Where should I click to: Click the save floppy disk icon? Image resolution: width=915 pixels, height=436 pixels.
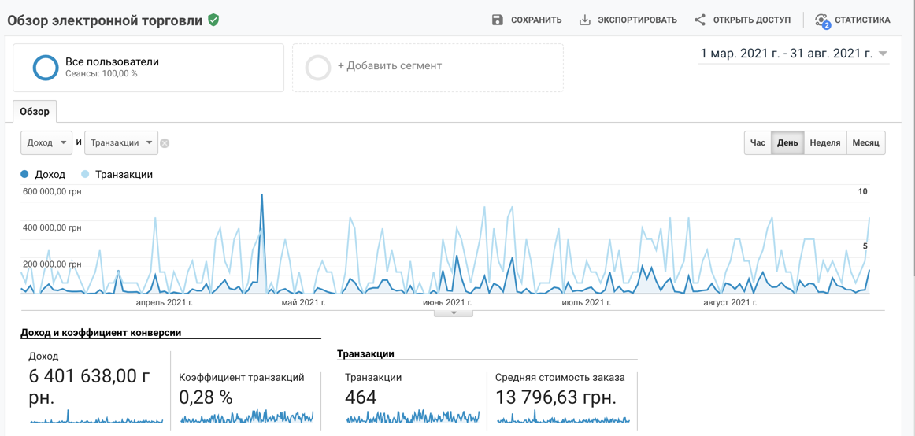click(497, 20)
